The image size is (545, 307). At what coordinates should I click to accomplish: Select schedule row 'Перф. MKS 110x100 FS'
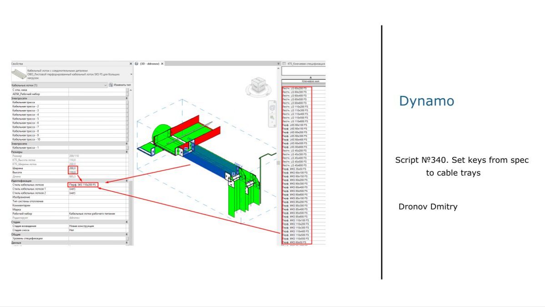[x=304, y=220]
